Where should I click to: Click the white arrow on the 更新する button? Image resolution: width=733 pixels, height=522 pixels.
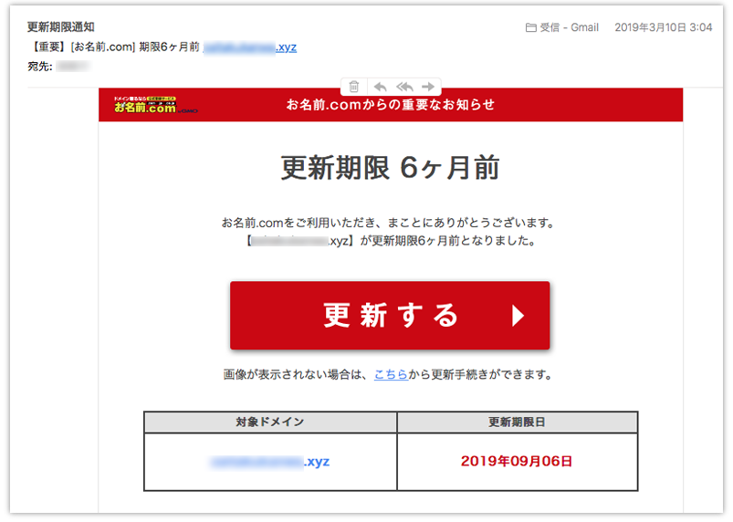point(518,316)
